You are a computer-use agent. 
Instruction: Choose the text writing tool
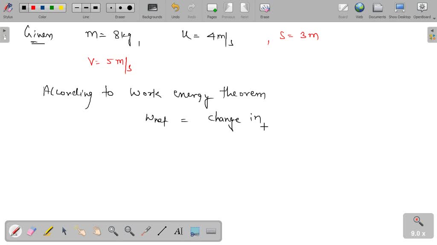[178, 231]
